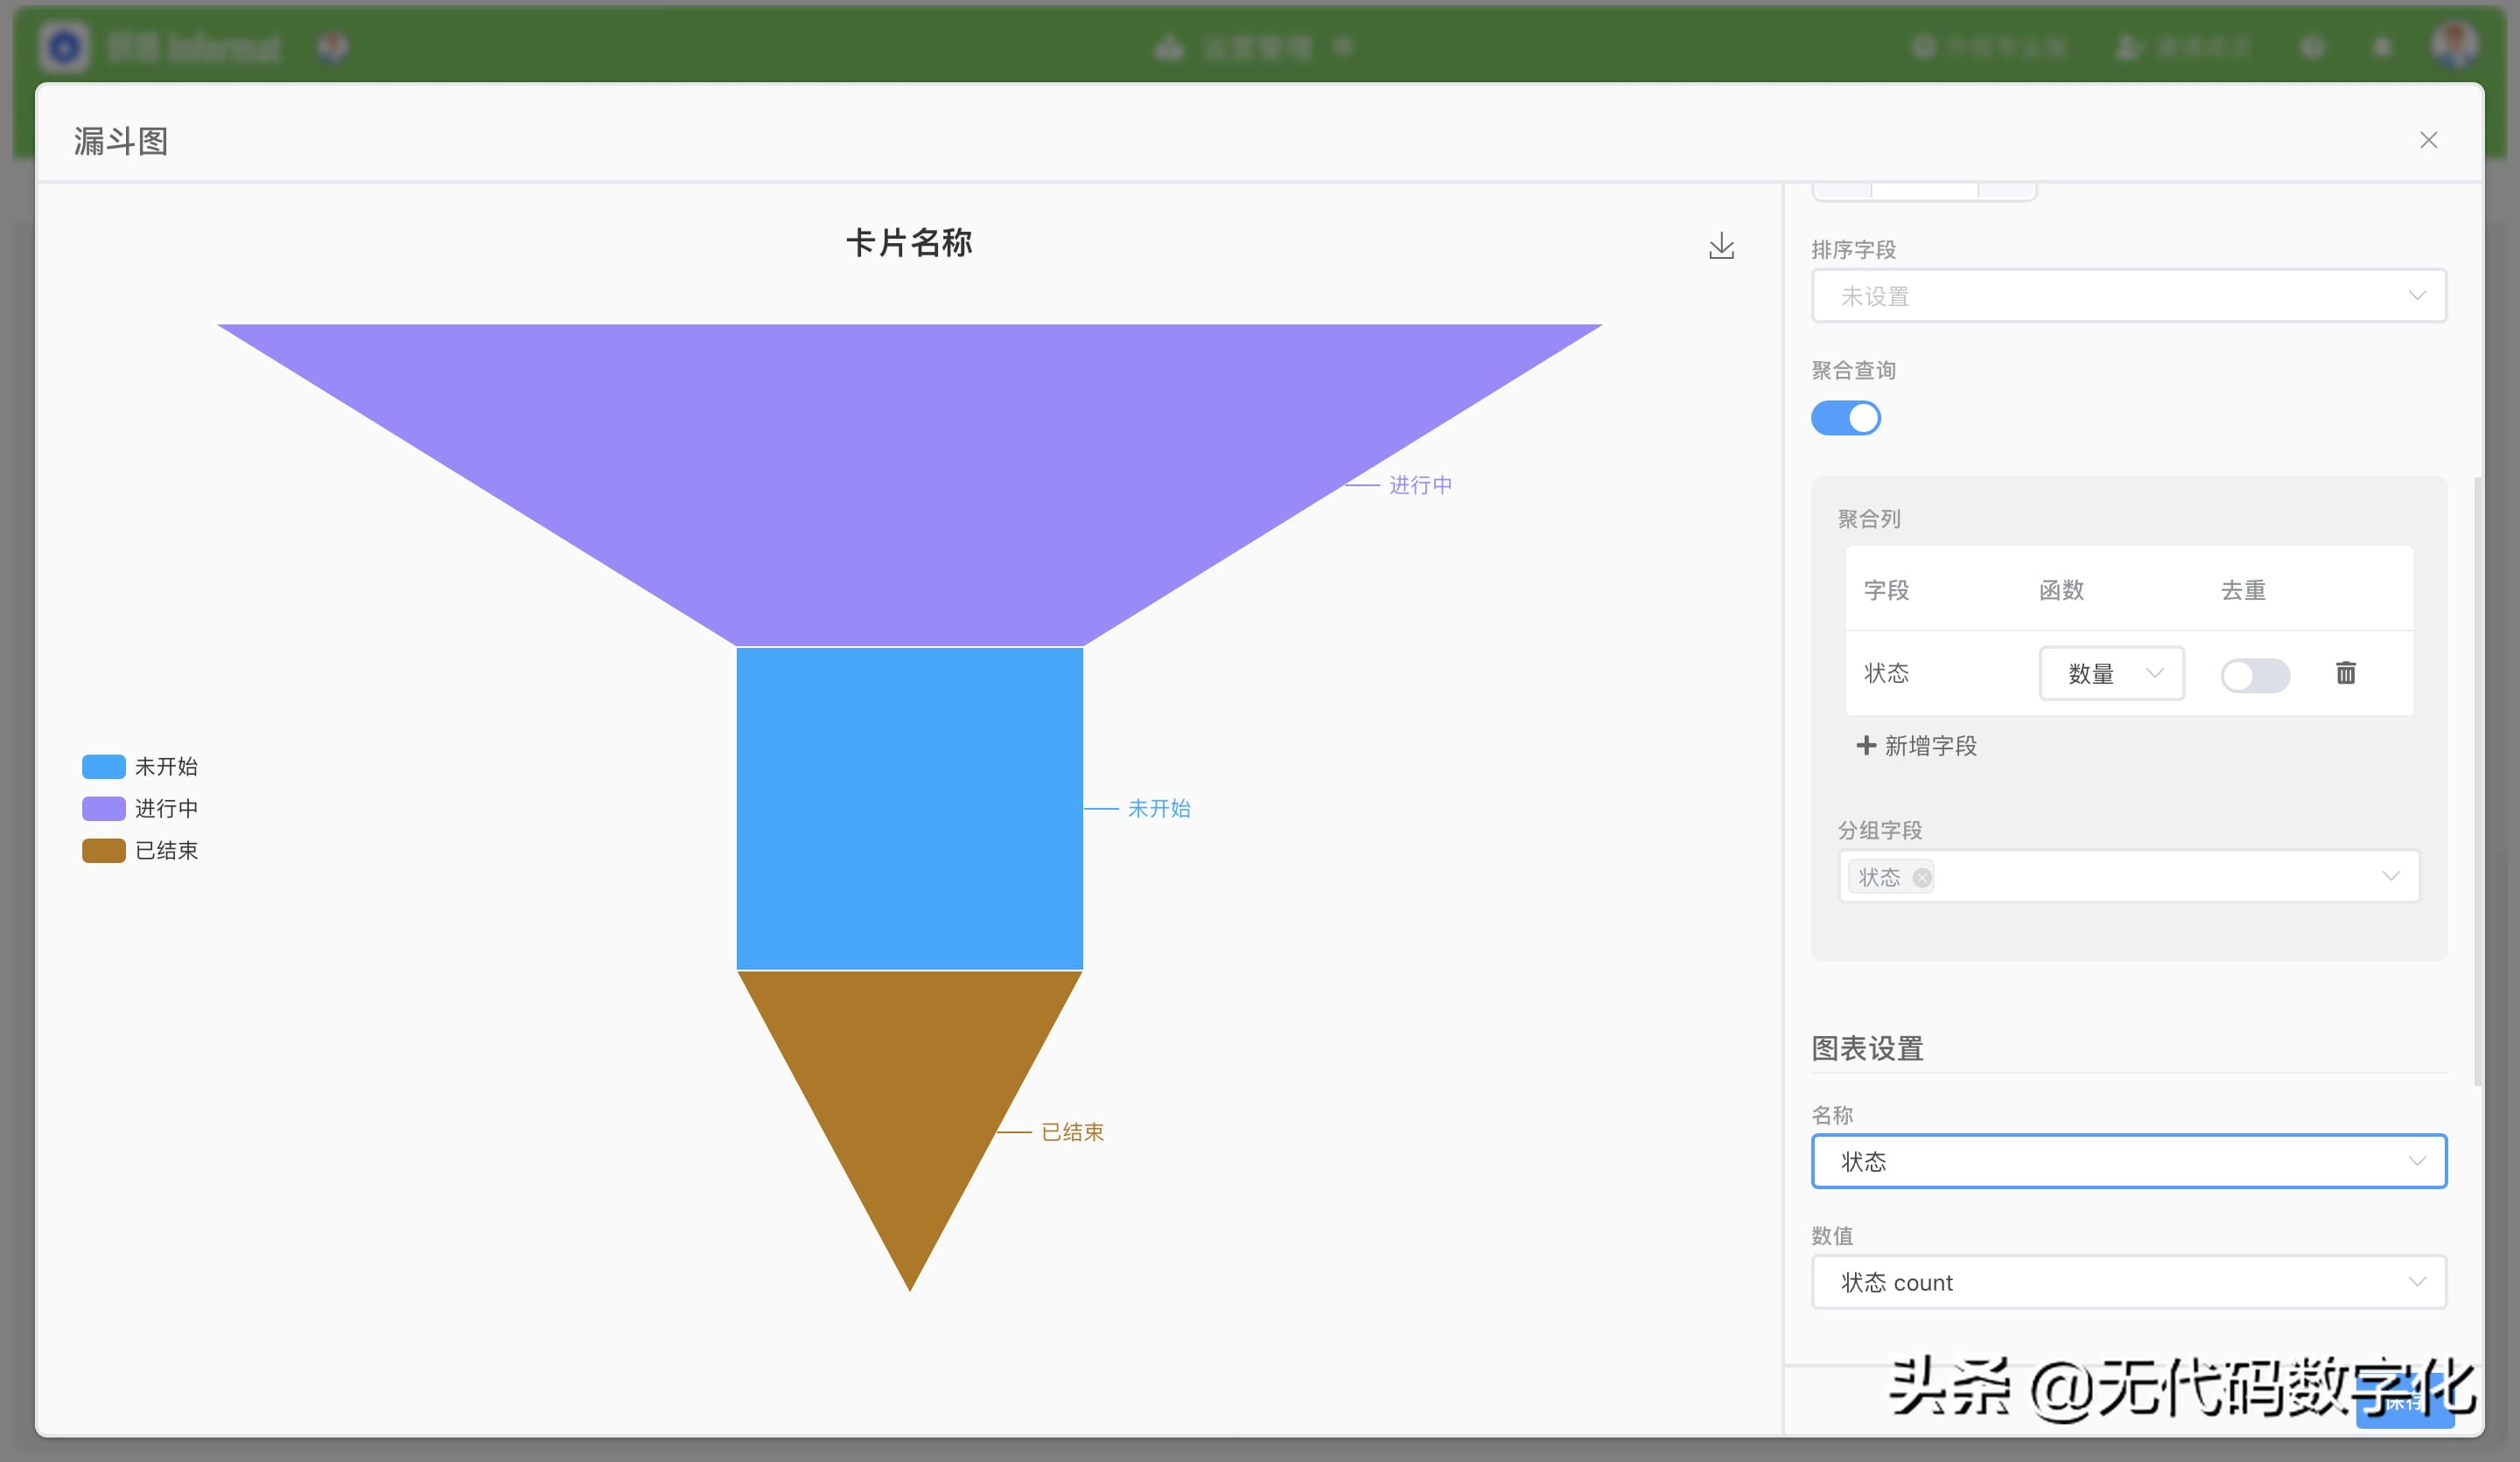Viewport: 2520px width, 1462px height.
Task: Open notifications via the bell icon
Action: [2383, 46]
